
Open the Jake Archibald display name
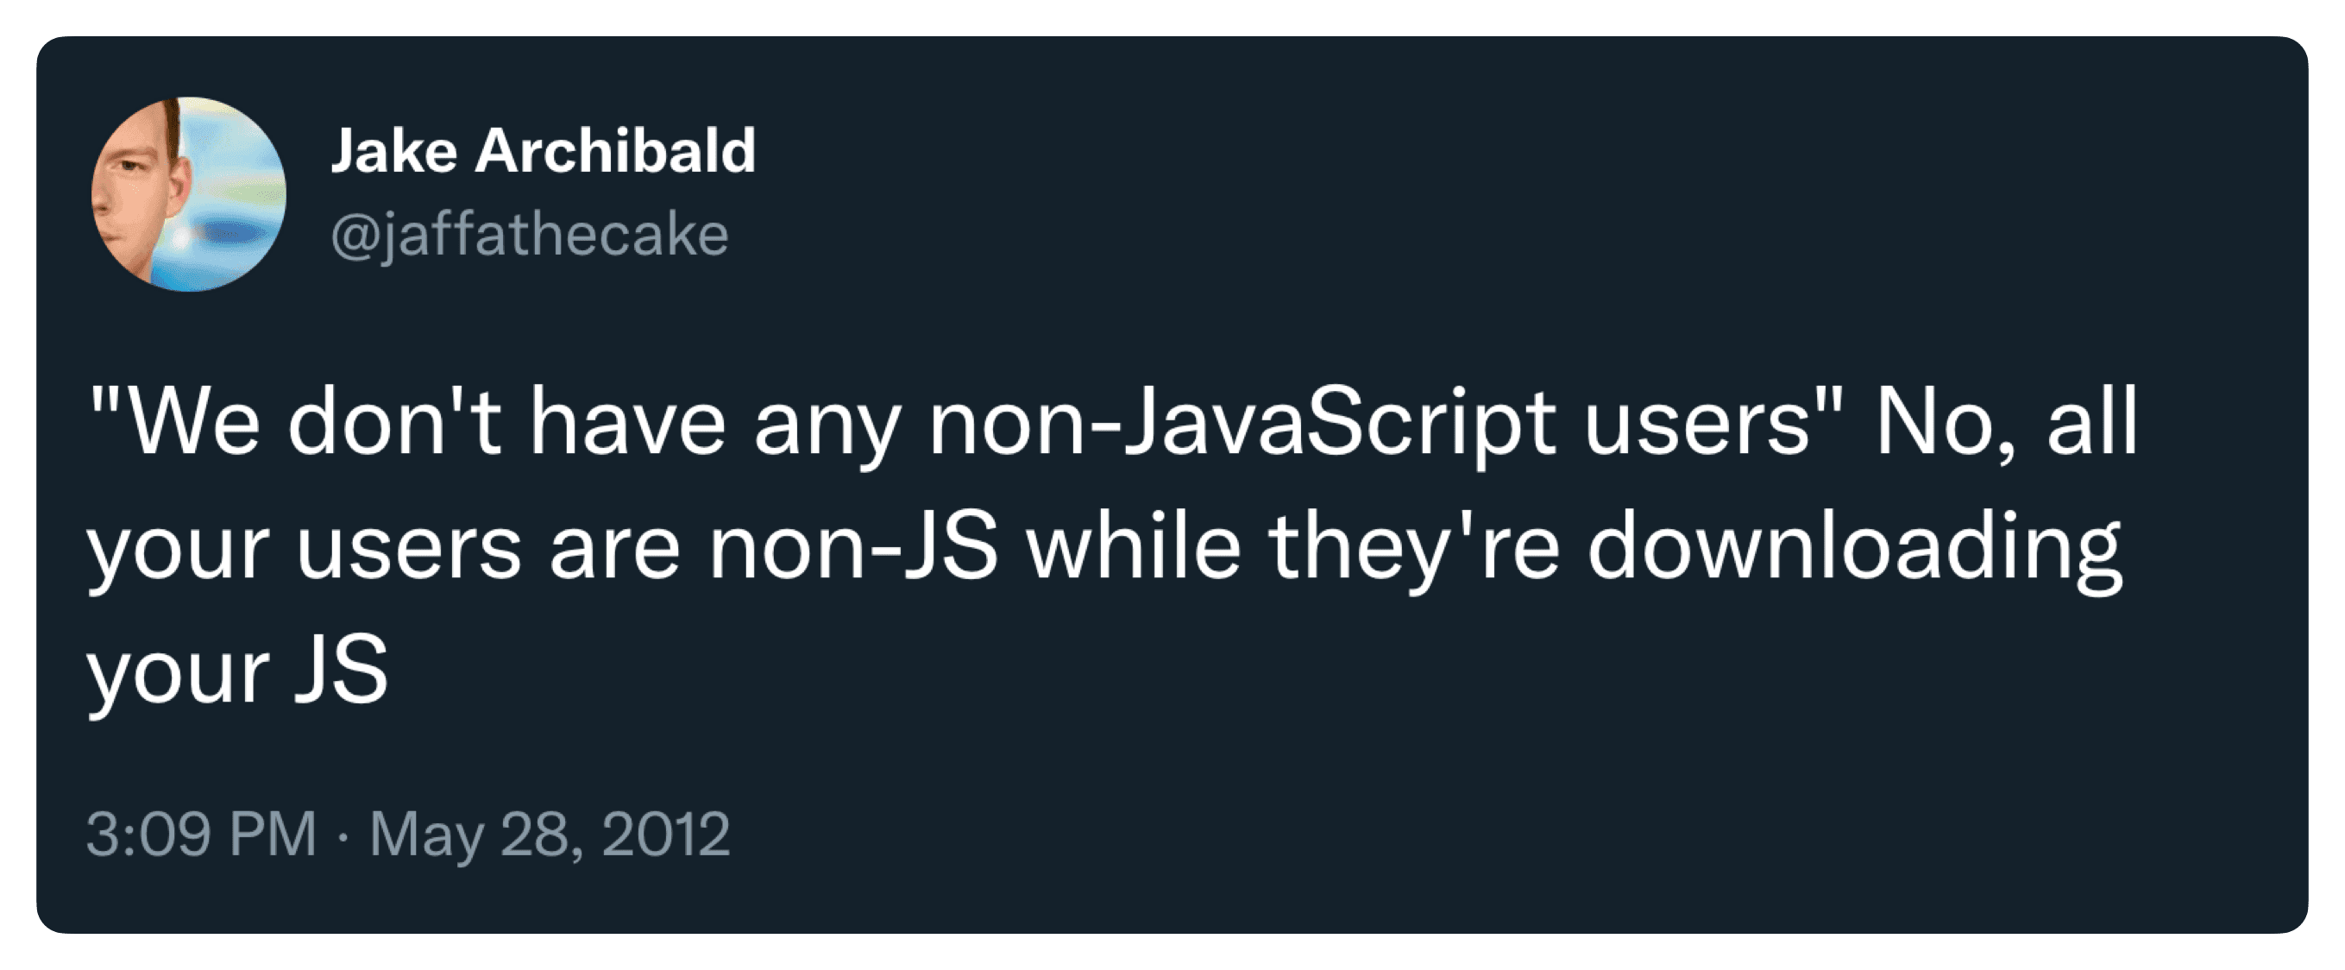tap(543, 150)
